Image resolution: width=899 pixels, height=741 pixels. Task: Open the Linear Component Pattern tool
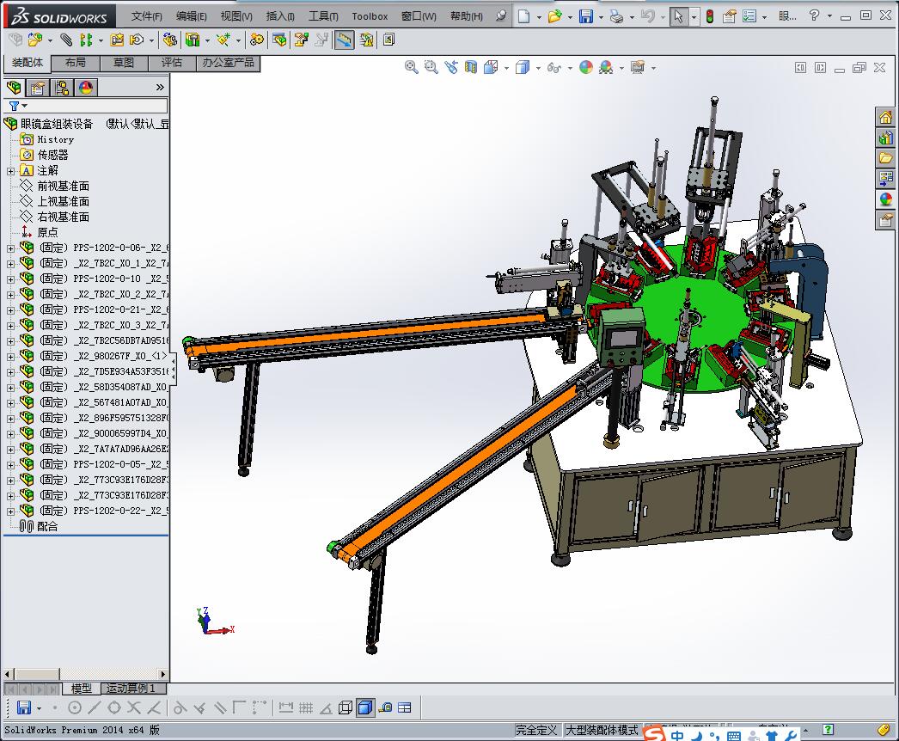point(86,40)
